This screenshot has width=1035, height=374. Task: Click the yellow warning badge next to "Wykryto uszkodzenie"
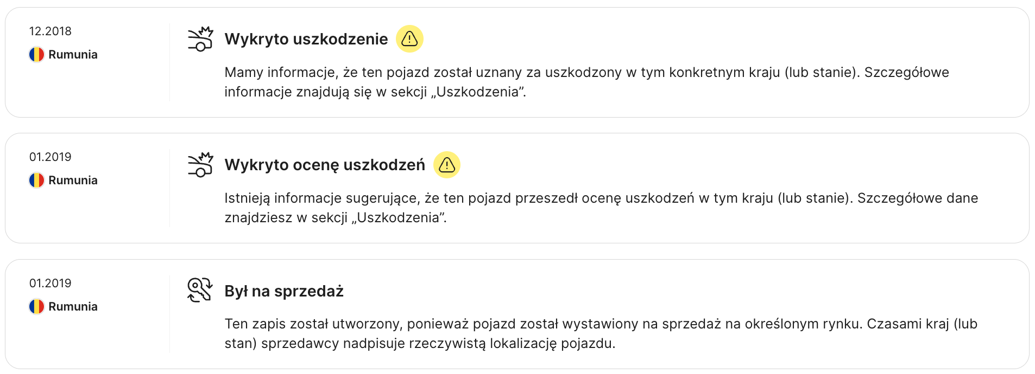point(409,39)
